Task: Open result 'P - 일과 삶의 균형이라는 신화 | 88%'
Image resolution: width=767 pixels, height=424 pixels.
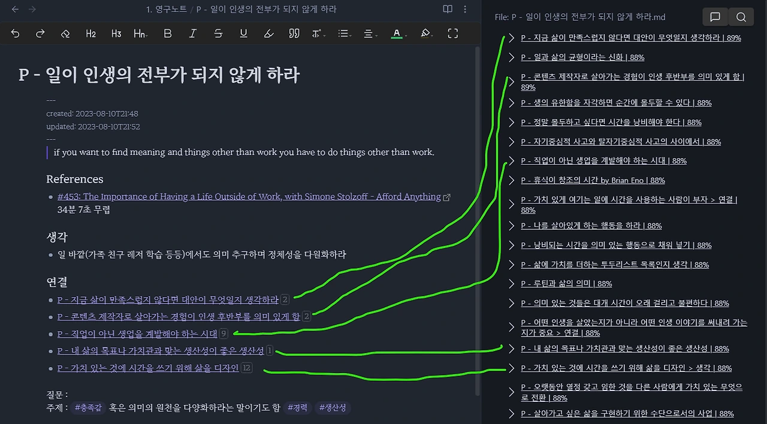Action: click(x=582, y=57)
